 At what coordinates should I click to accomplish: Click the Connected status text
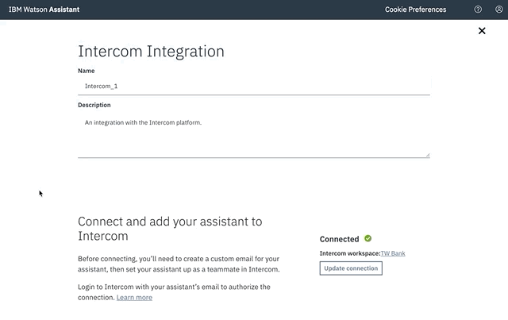point(339,239)
